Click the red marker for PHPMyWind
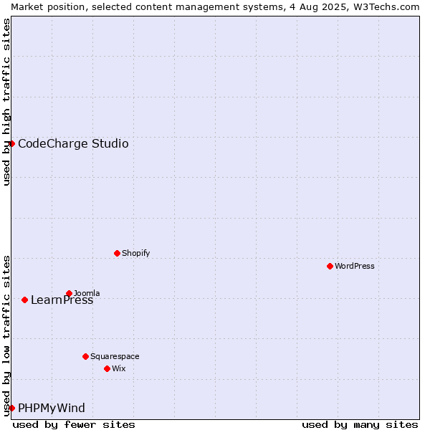Screen dimensions: 430x430 coord(11,408)
